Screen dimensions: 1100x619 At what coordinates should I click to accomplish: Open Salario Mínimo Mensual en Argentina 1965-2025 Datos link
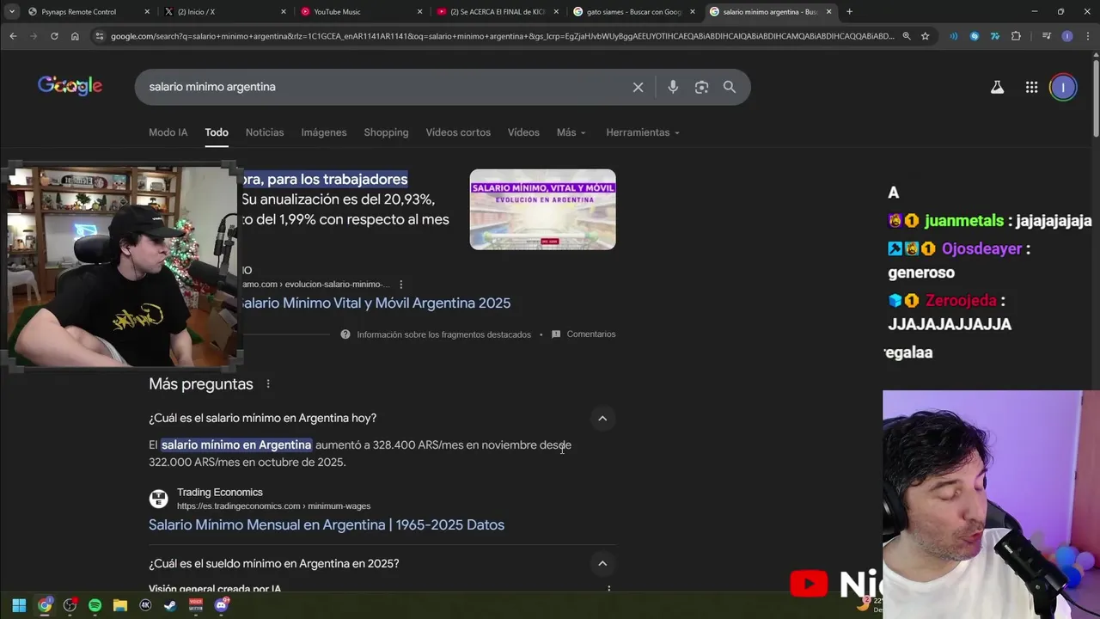[327, 525]
